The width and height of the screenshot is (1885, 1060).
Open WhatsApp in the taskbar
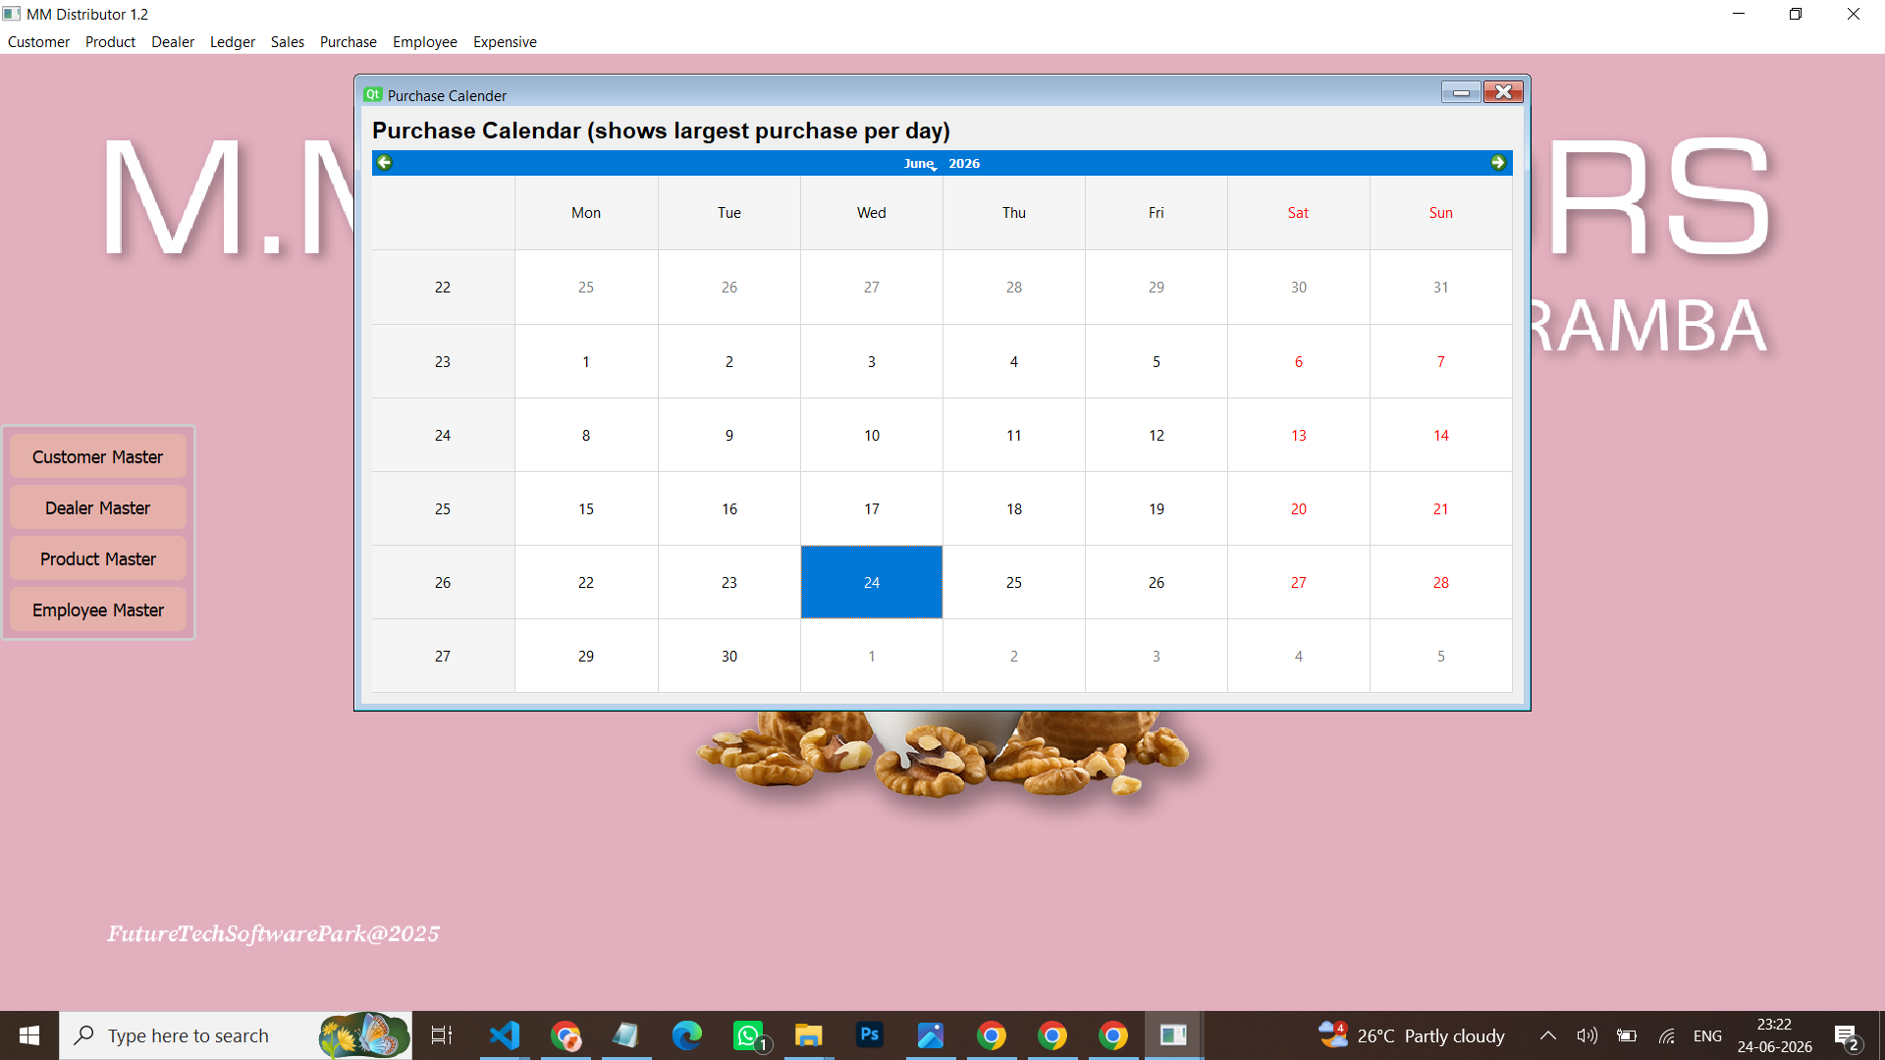coord(748,1035)
